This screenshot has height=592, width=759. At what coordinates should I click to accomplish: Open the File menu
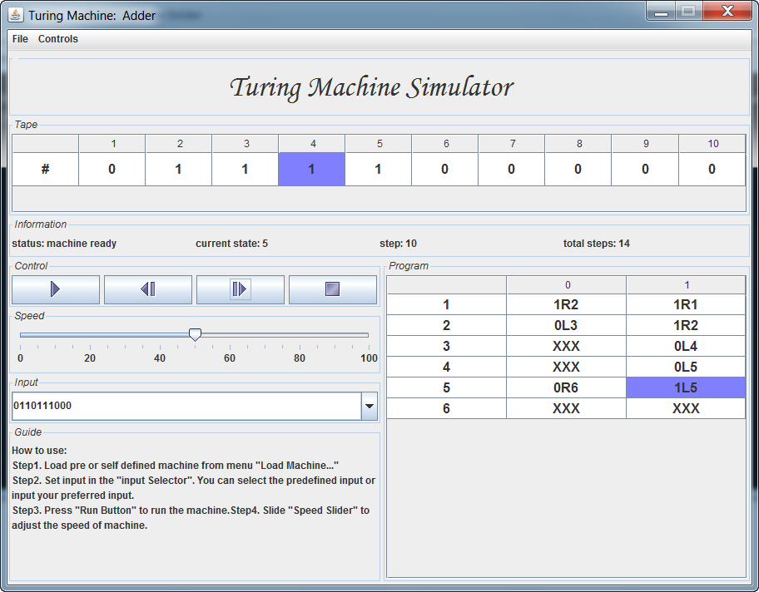[20, 39]
